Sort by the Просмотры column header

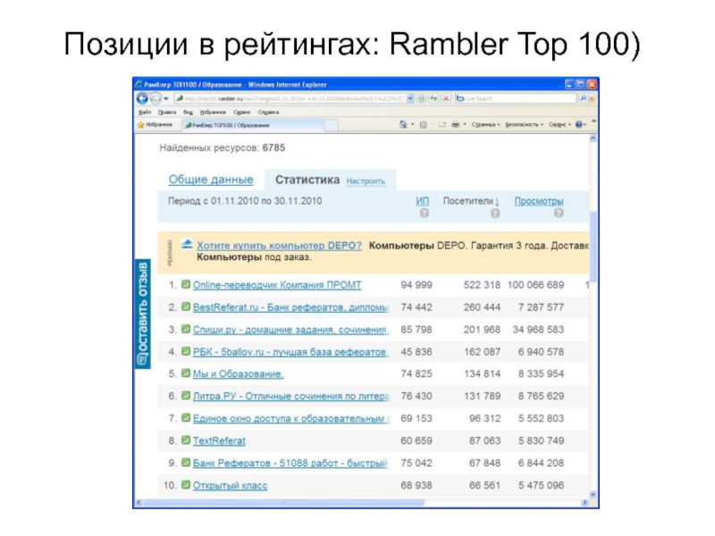(539, 201)
